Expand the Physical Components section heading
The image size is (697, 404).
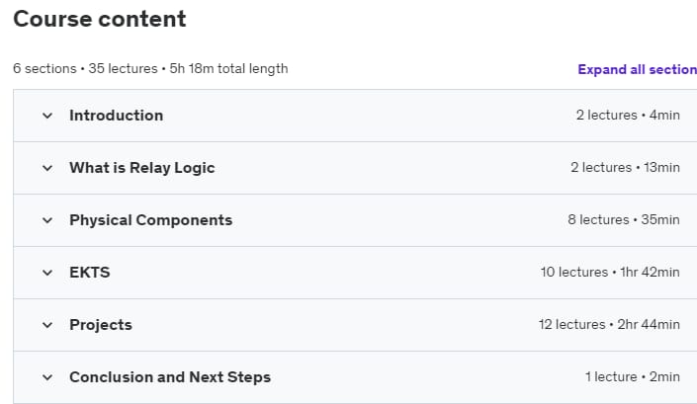(x=150, y=220)
